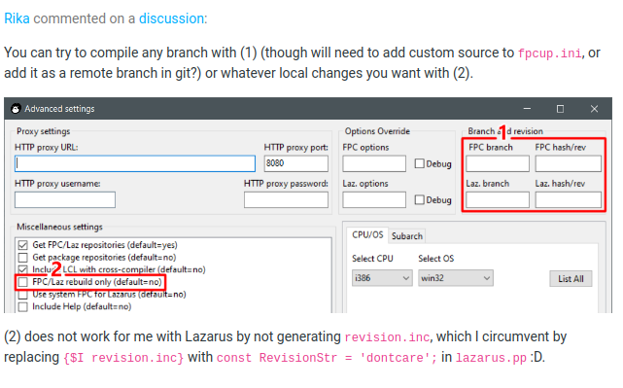This screenshot has width=623, height=388.
Task: Click the lazarus.pp code text
Action: (x=491, y=358)
